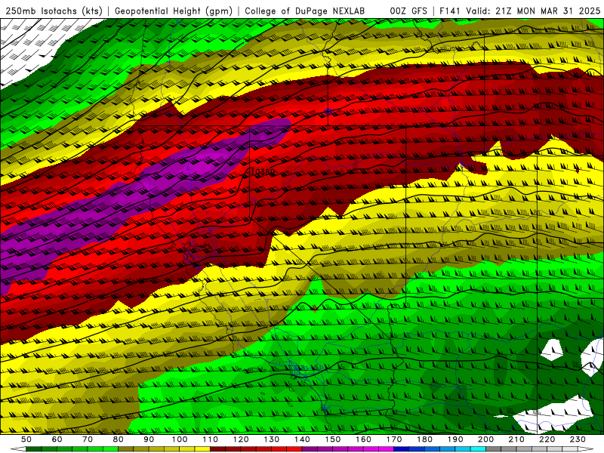Click the '10380' height contour label
This screenshot has width=604, height=453.
[262, 171]
